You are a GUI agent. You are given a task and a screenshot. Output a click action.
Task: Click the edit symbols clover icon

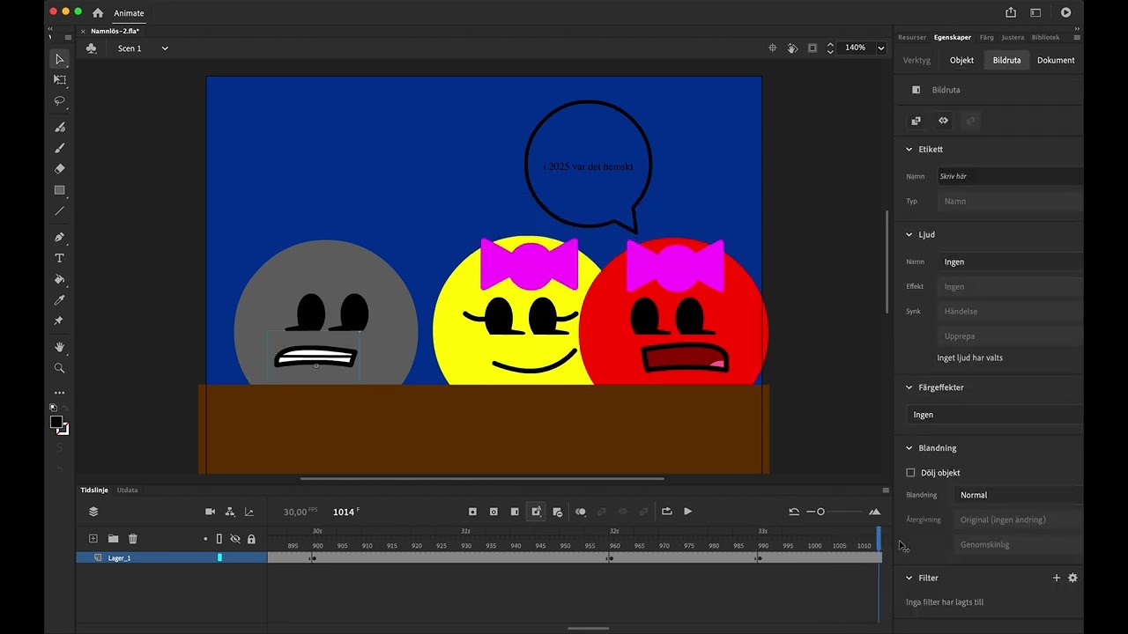coord(92,48)
